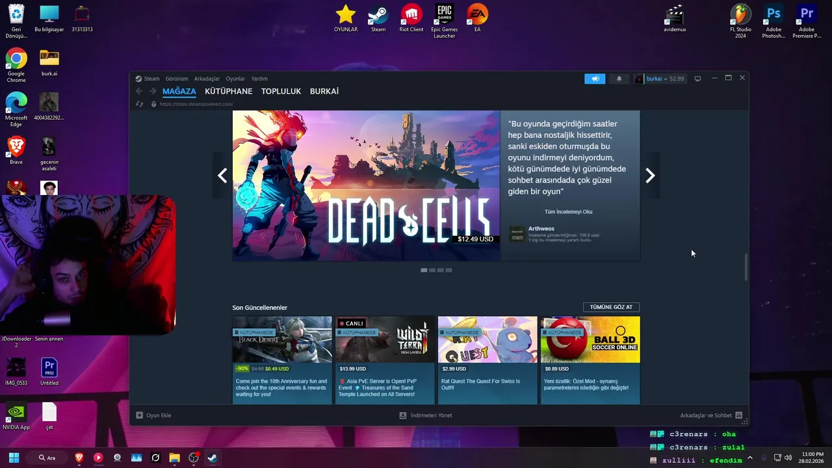Open the burk.ai folder on the desktop

49,62
